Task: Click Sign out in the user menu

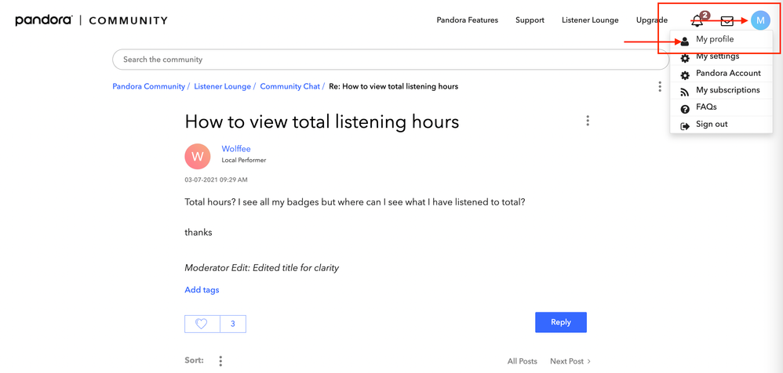Action: [712, 124]
